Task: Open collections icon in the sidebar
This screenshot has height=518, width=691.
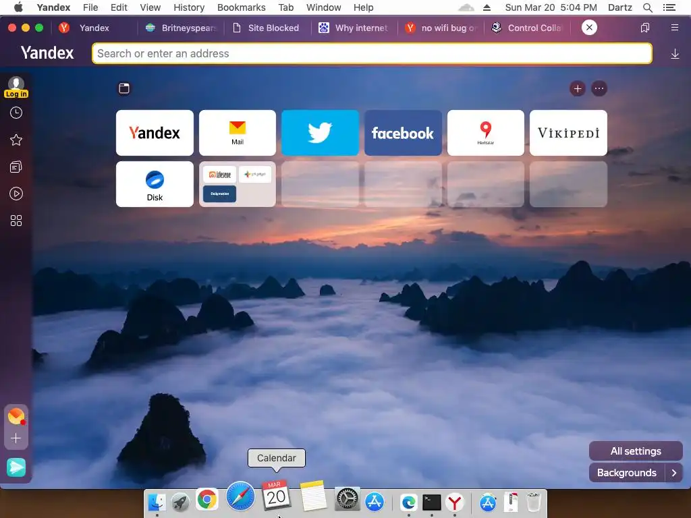Action: (16, 167)
